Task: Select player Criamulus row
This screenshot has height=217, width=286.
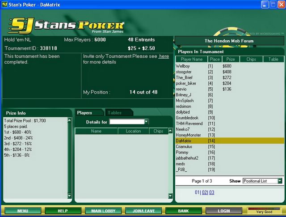Action: coord(230,146)
